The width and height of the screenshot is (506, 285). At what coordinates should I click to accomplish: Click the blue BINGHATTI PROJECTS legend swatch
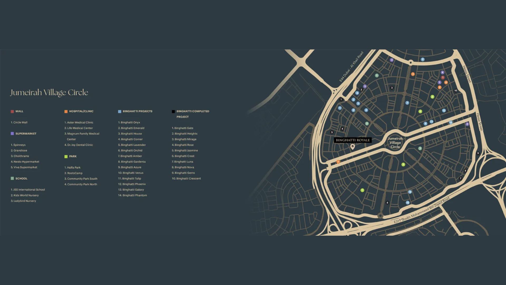(x=120, y=111)
